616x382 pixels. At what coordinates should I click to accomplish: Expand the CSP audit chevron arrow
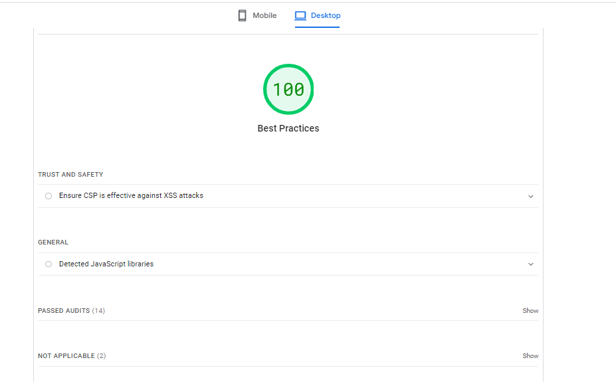(530, 197)
